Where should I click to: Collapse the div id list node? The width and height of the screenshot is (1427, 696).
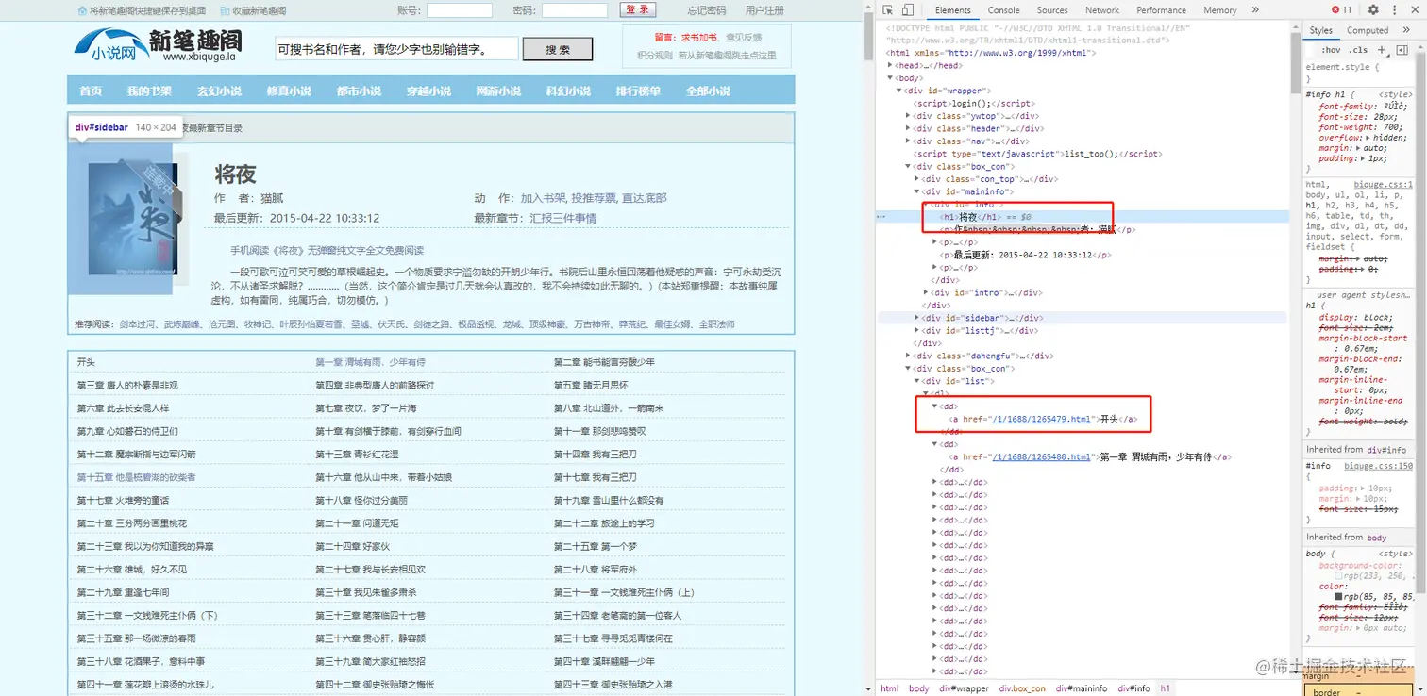[916, 381]
